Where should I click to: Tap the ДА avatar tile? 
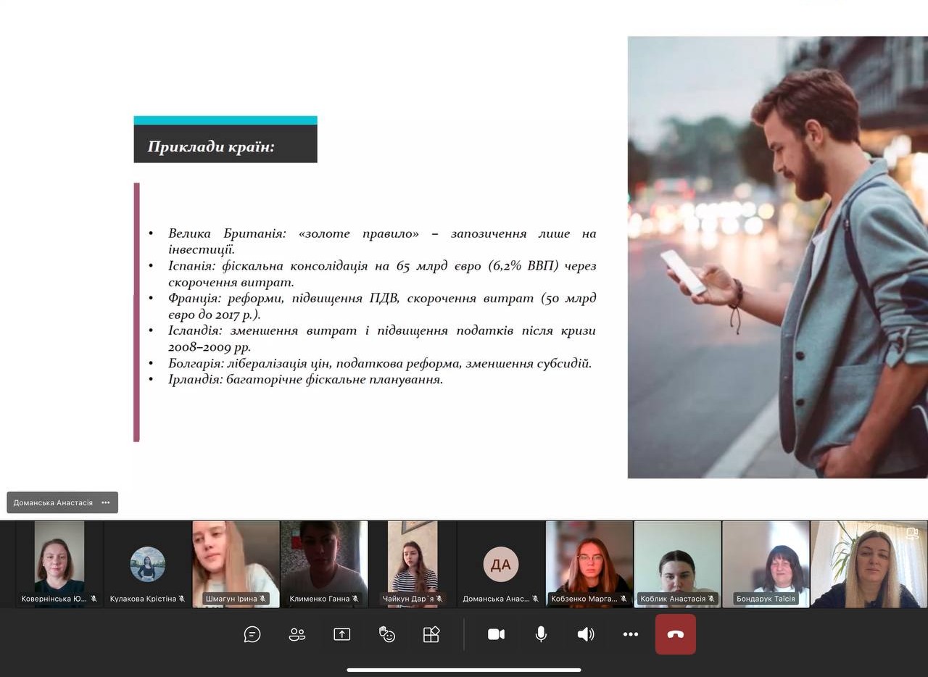click(500, 563)
